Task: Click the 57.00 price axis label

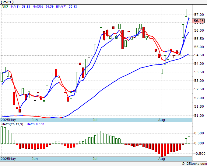Action: (x=199, y=15)
